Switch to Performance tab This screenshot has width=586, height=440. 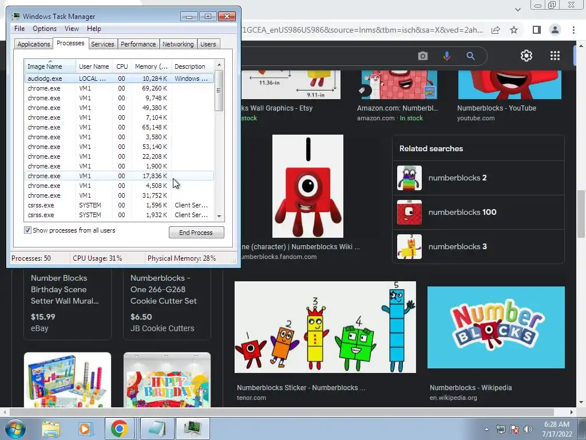coord(138,44)
